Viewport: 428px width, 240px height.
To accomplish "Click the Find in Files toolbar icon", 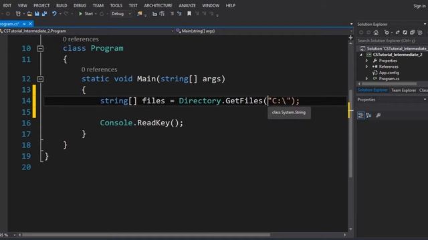I will (140, 13).
